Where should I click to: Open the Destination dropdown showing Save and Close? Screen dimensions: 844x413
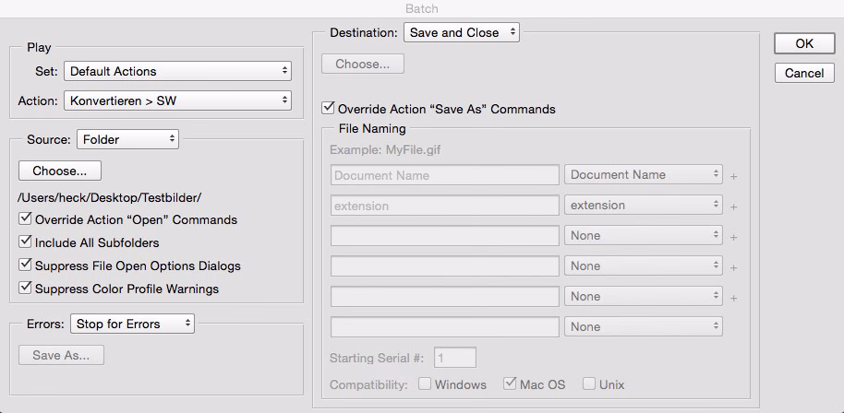462,32
